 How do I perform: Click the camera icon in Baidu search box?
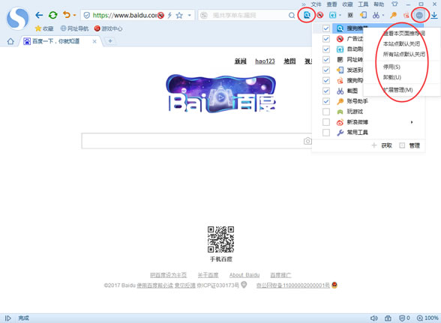pos(307,141)
